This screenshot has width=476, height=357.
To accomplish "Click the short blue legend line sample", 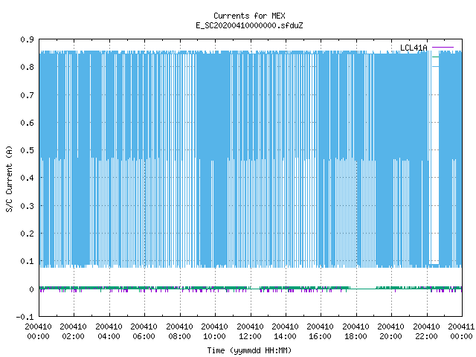I will coord(435,66).
